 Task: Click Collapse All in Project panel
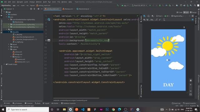[x=34, y=9]
